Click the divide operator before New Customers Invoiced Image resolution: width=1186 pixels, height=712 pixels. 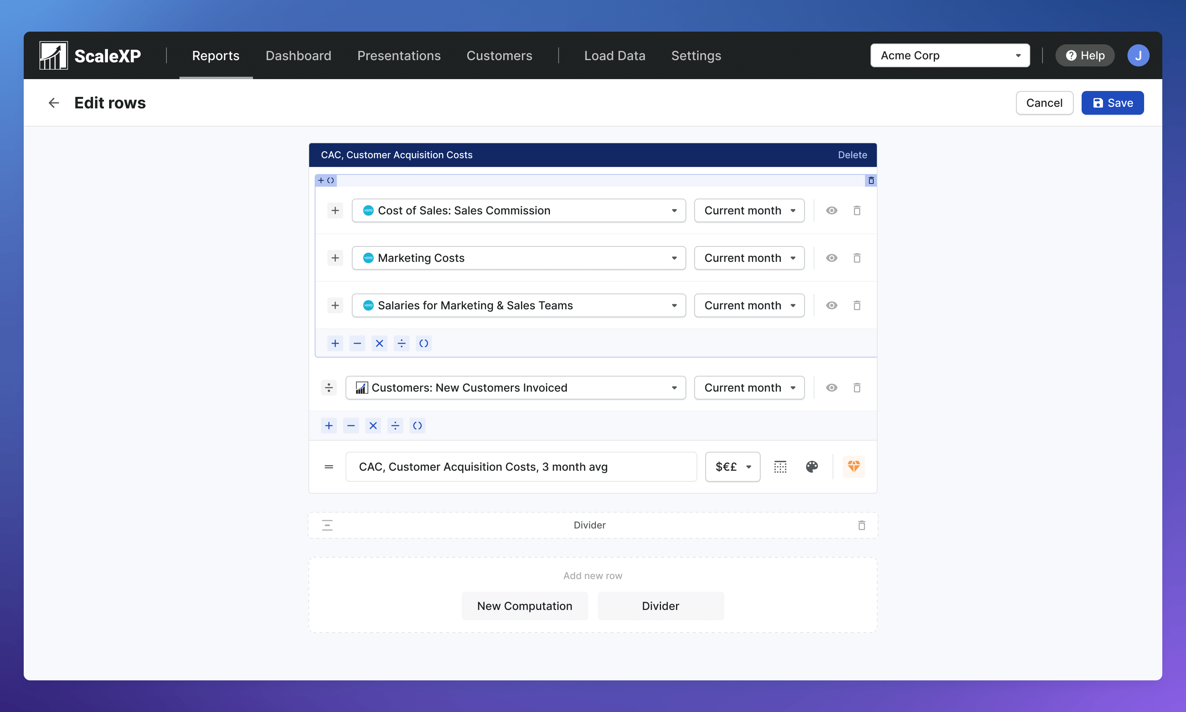pyautogui.click(x=329, y=388)
